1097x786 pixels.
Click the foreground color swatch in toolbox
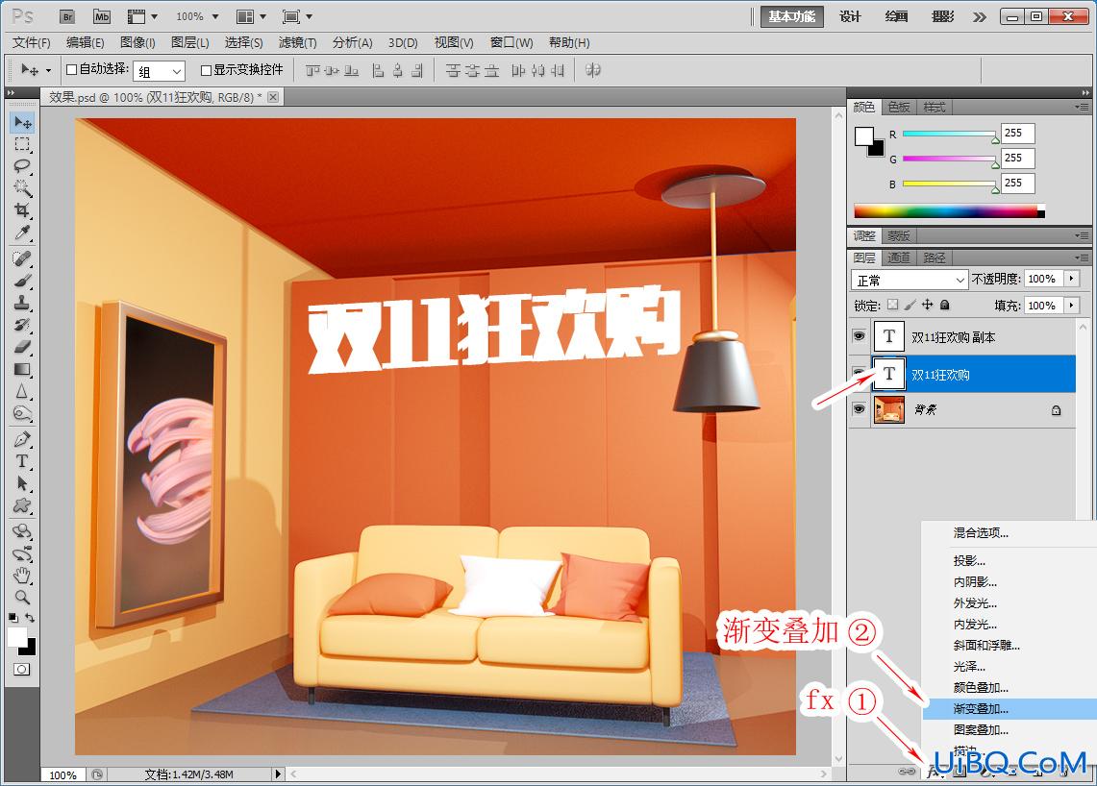coord(16,638)
